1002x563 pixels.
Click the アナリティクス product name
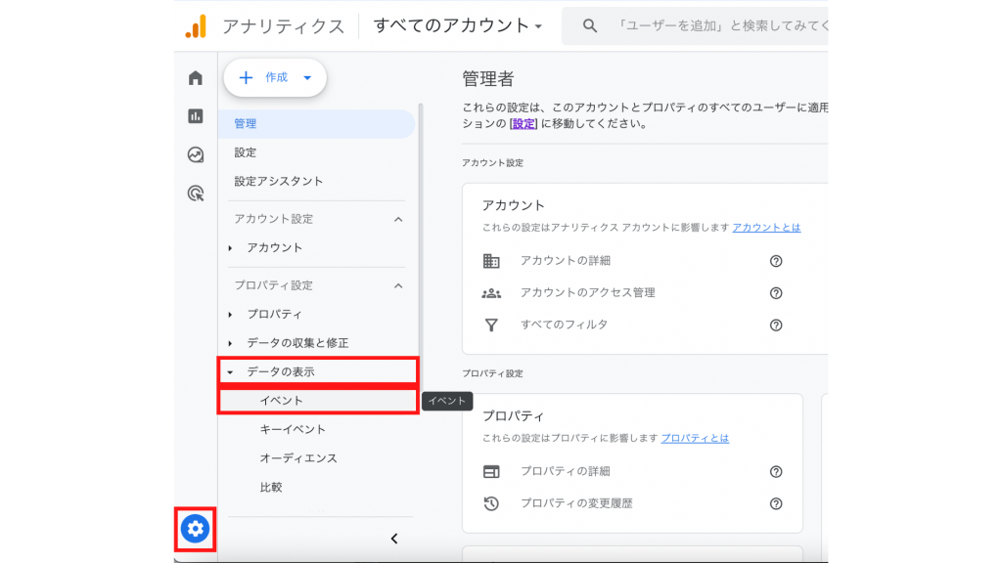click(x=283, y=26)
